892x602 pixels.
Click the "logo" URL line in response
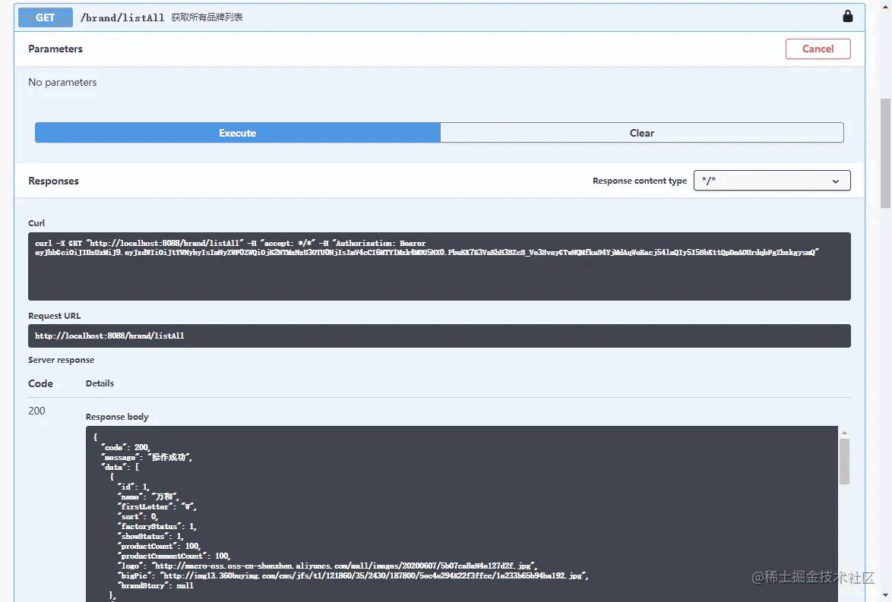[x=327, y=566]
